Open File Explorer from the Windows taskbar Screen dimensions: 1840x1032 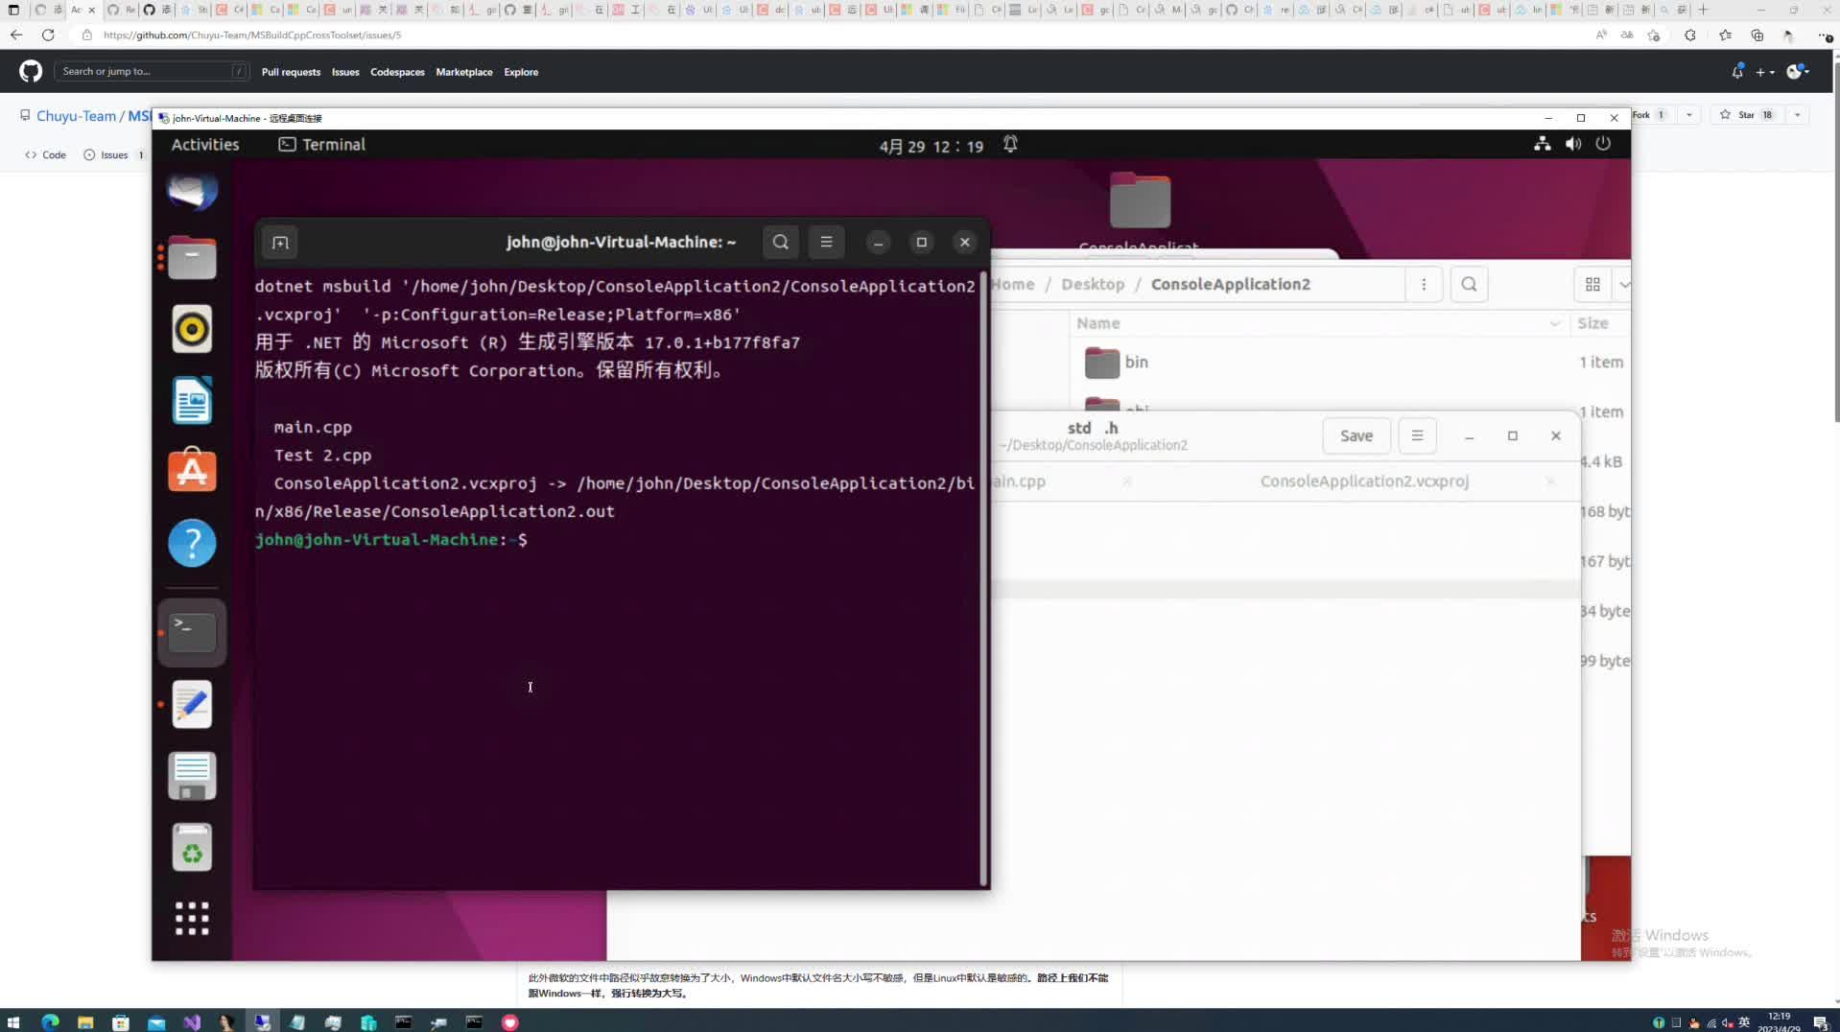pyautogui.click(x=85, y=1022)
